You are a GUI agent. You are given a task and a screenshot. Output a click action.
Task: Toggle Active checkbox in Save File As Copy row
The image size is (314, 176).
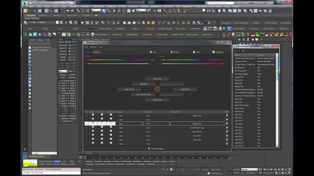93,127
